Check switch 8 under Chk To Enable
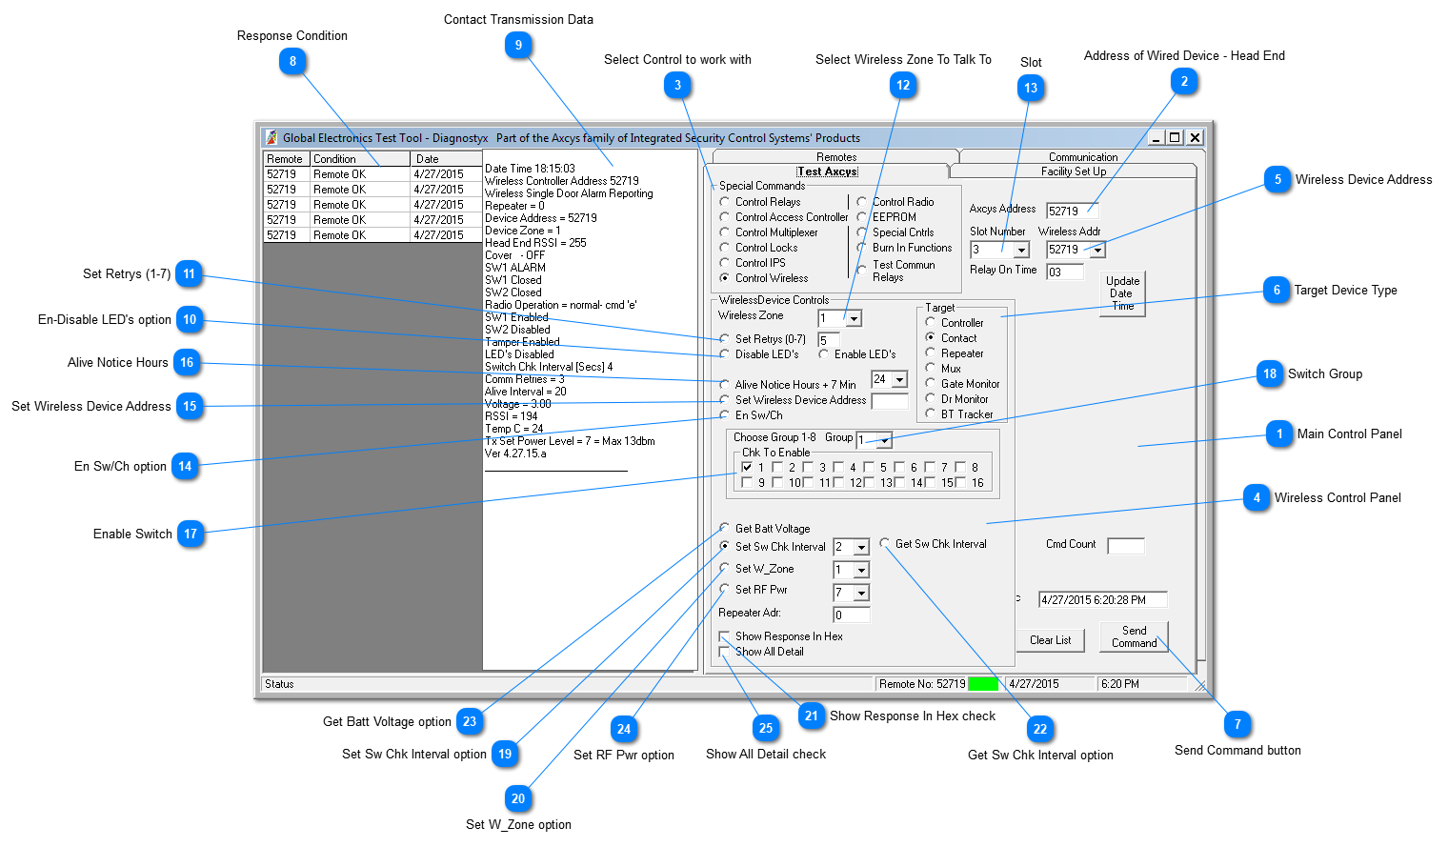 [x=960, y=468]
